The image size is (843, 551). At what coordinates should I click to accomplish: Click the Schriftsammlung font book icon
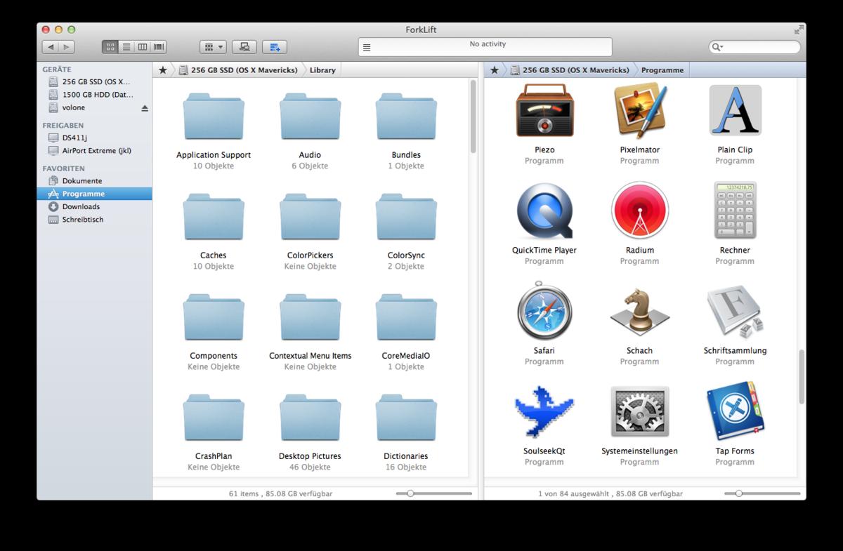click(x=735, y=312)
